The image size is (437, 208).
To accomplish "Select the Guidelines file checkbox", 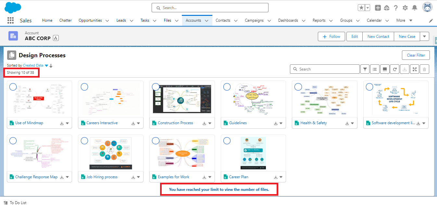I will 227,87.
